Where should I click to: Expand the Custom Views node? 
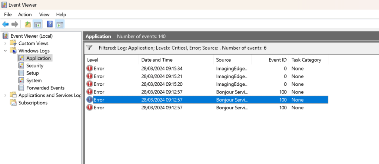pos(5,44)
